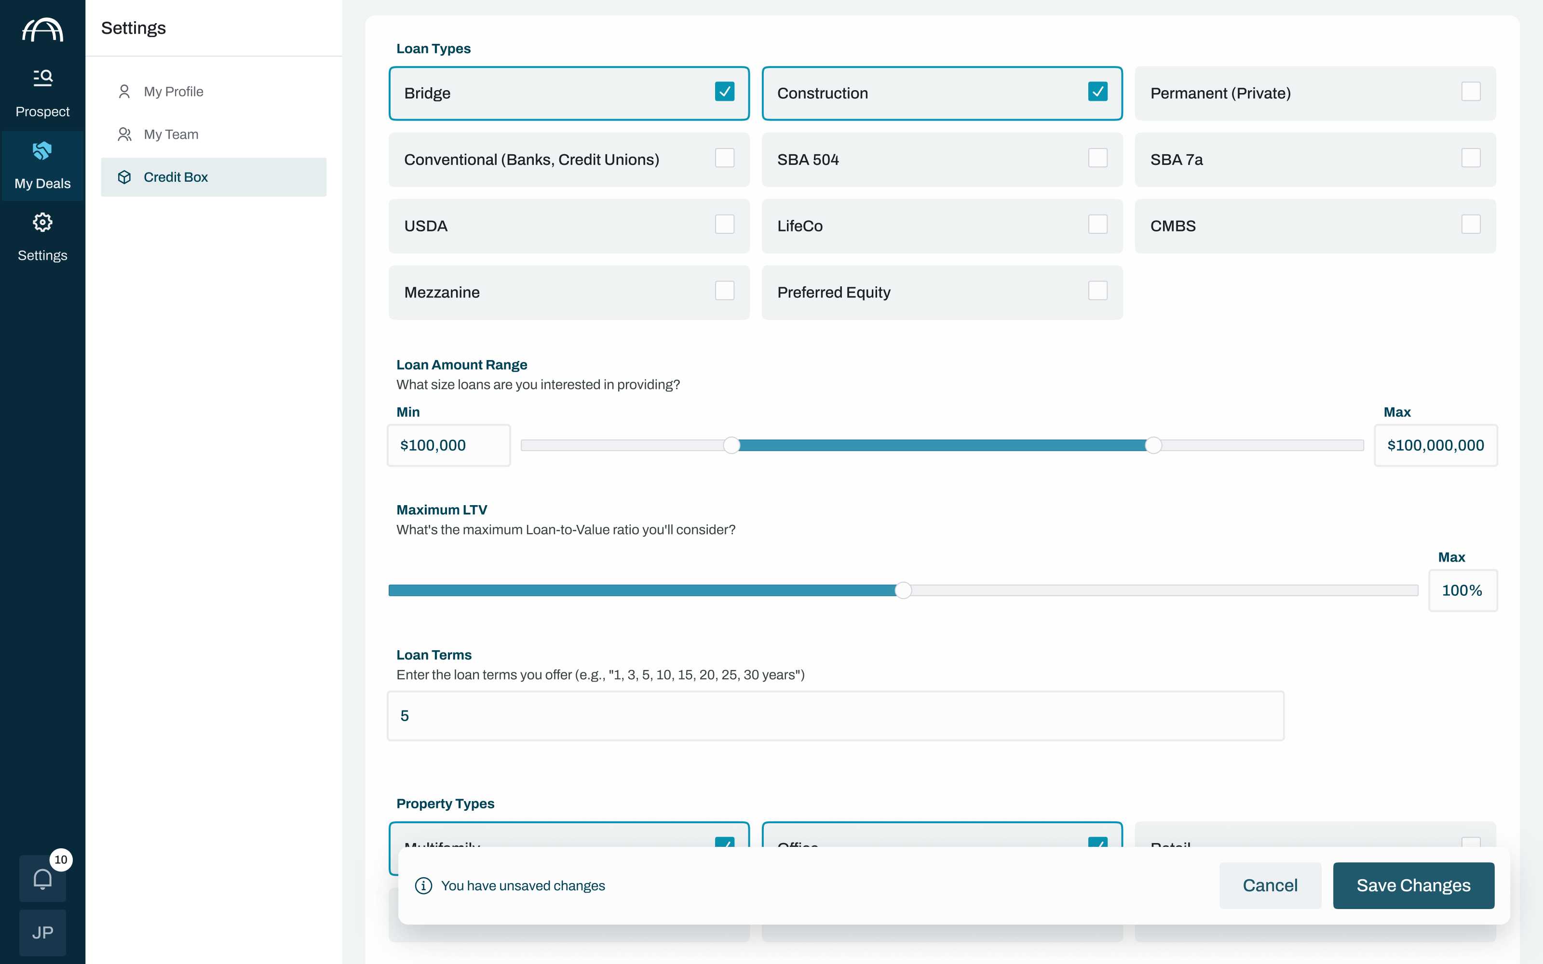The height and width of the screenshot is (964, 1543).
Task: Open My Deals handshake icon
Action: pos(42,150)
